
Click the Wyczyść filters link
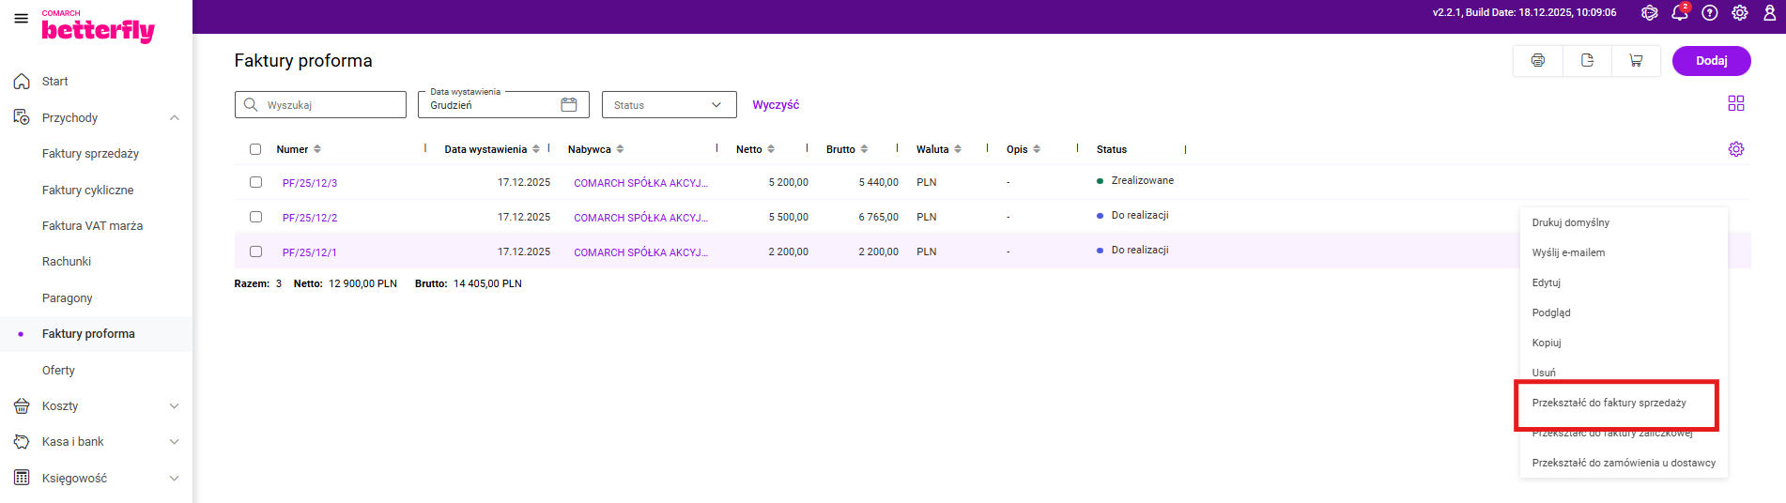coord(776,105)
